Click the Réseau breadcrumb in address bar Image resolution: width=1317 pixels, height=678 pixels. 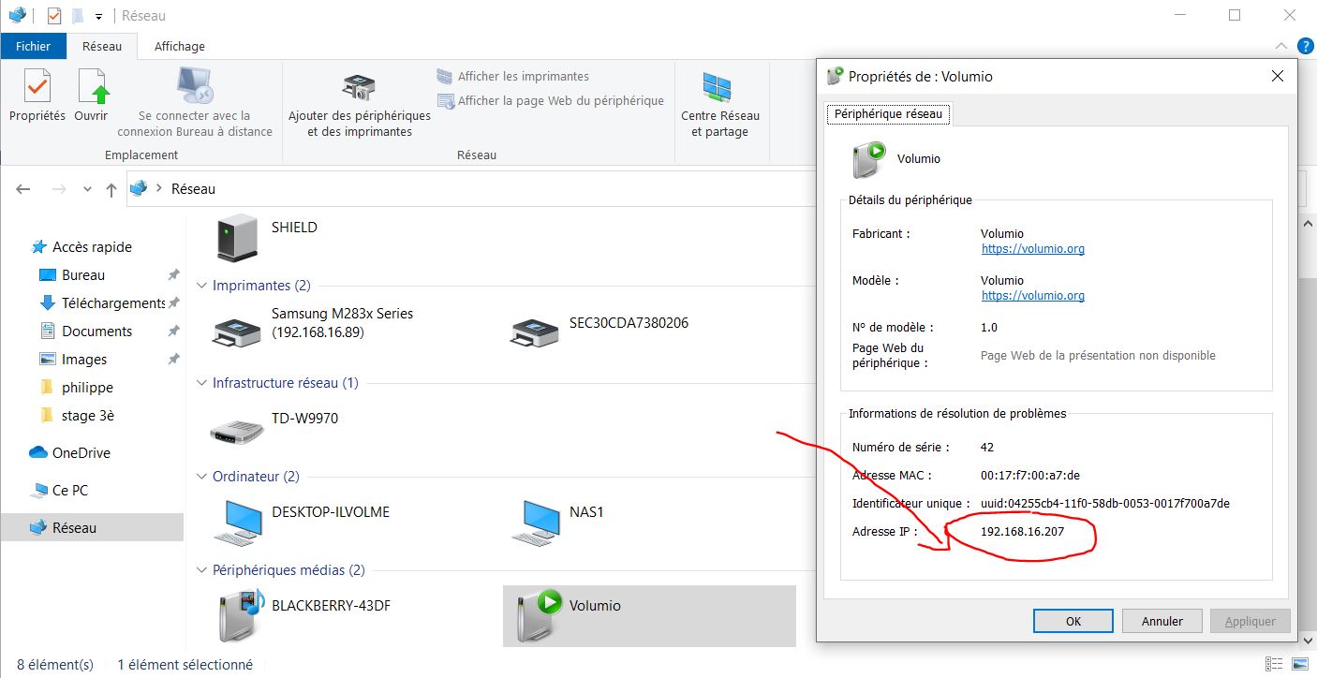pos(193,189)
